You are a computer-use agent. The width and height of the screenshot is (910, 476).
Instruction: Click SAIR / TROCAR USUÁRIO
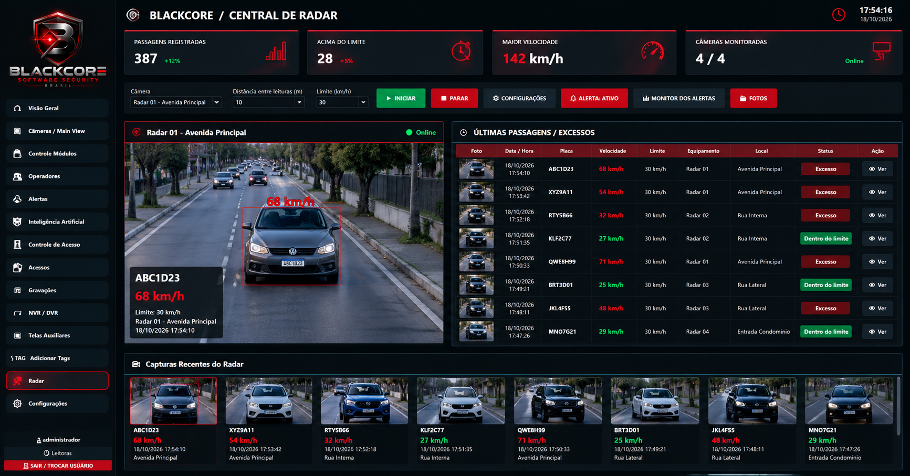point(58,466)
